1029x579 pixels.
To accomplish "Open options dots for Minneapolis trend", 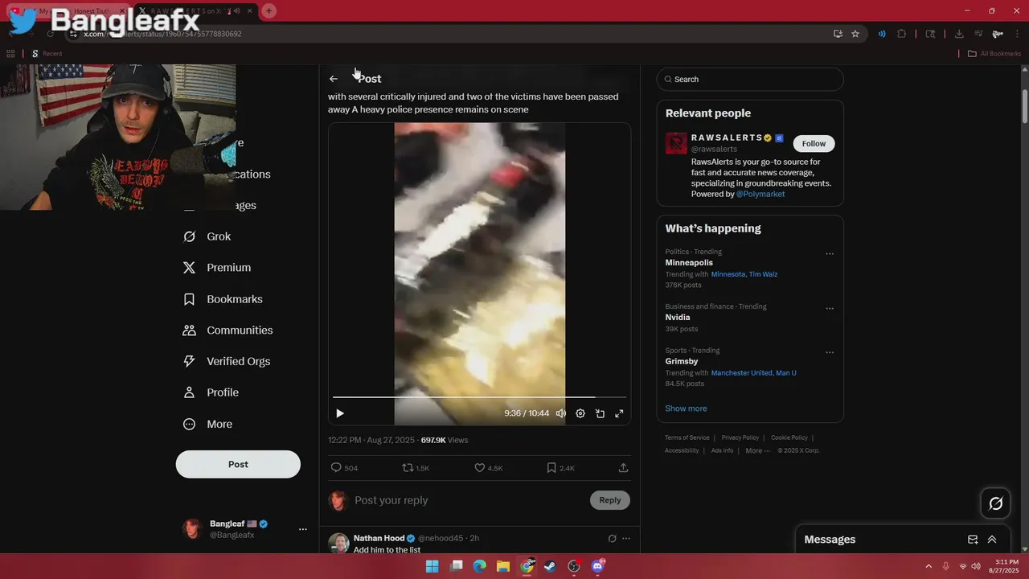I will click(x=830, y=254).
